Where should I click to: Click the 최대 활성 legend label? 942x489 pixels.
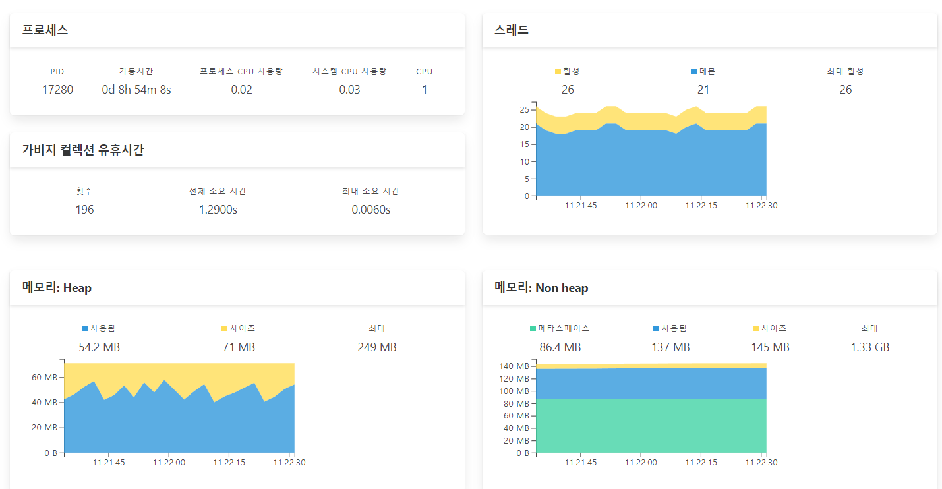(x=845, y=71)
